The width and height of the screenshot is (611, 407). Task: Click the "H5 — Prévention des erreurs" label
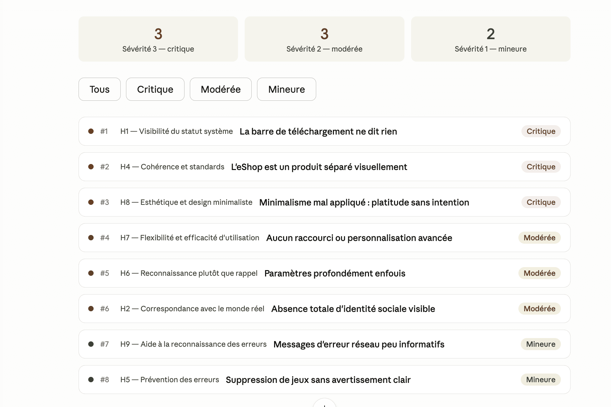tap(169, 380)
